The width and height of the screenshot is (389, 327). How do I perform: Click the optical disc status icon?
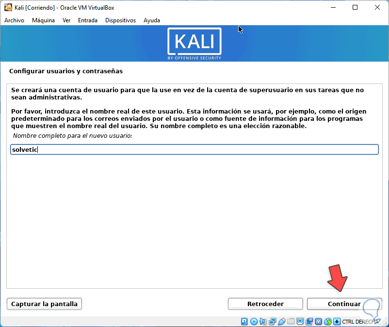[x=254, y=322]
